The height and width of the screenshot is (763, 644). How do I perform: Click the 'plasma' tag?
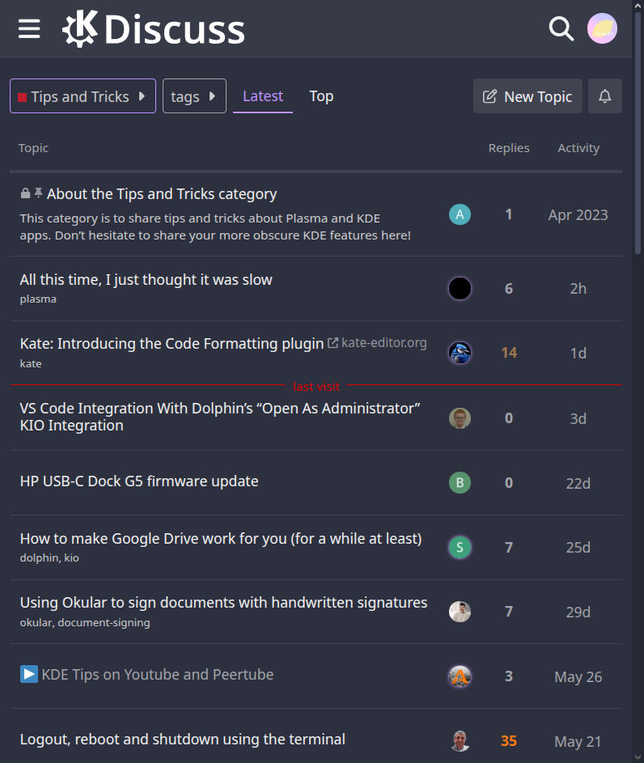(38, 299)
